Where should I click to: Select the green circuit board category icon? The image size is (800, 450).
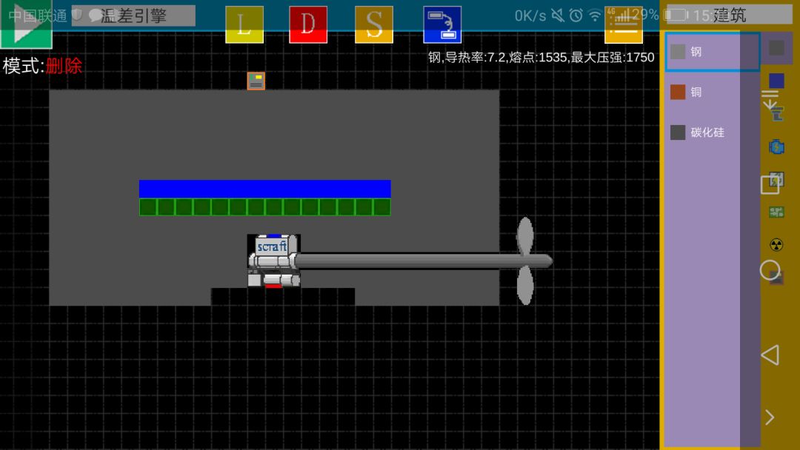pos(776,212)
